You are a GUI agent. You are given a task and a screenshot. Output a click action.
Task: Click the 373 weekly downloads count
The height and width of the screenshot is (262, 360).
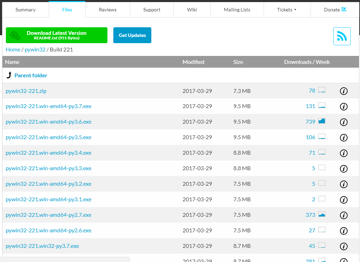[x=310, y=215]
